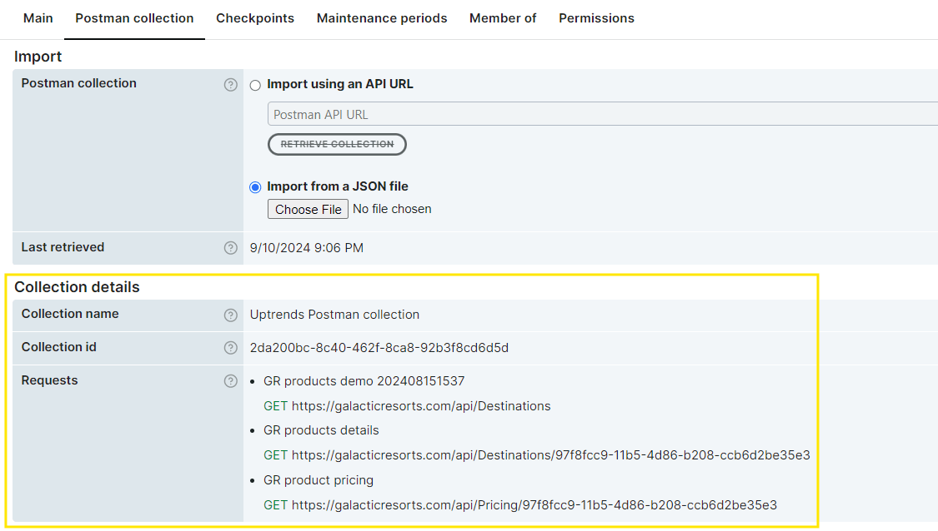
Task: Click the Uptrends Postman collection name value
Action: coord(334,315)
